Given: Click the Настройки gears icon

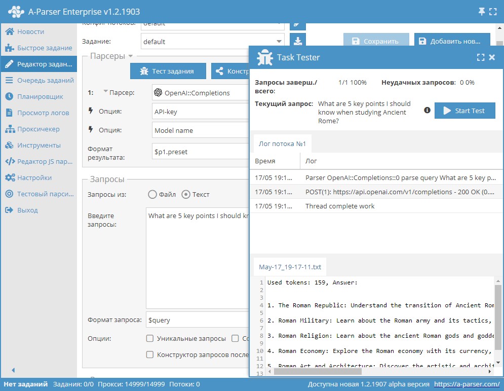Looking at the screenshot, I should coord(10,177).
